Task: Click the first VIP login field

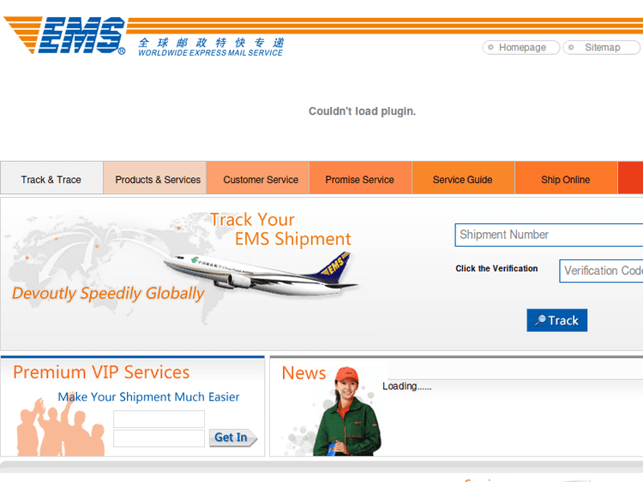Action: pyautogui.click(x=159, y=419)
